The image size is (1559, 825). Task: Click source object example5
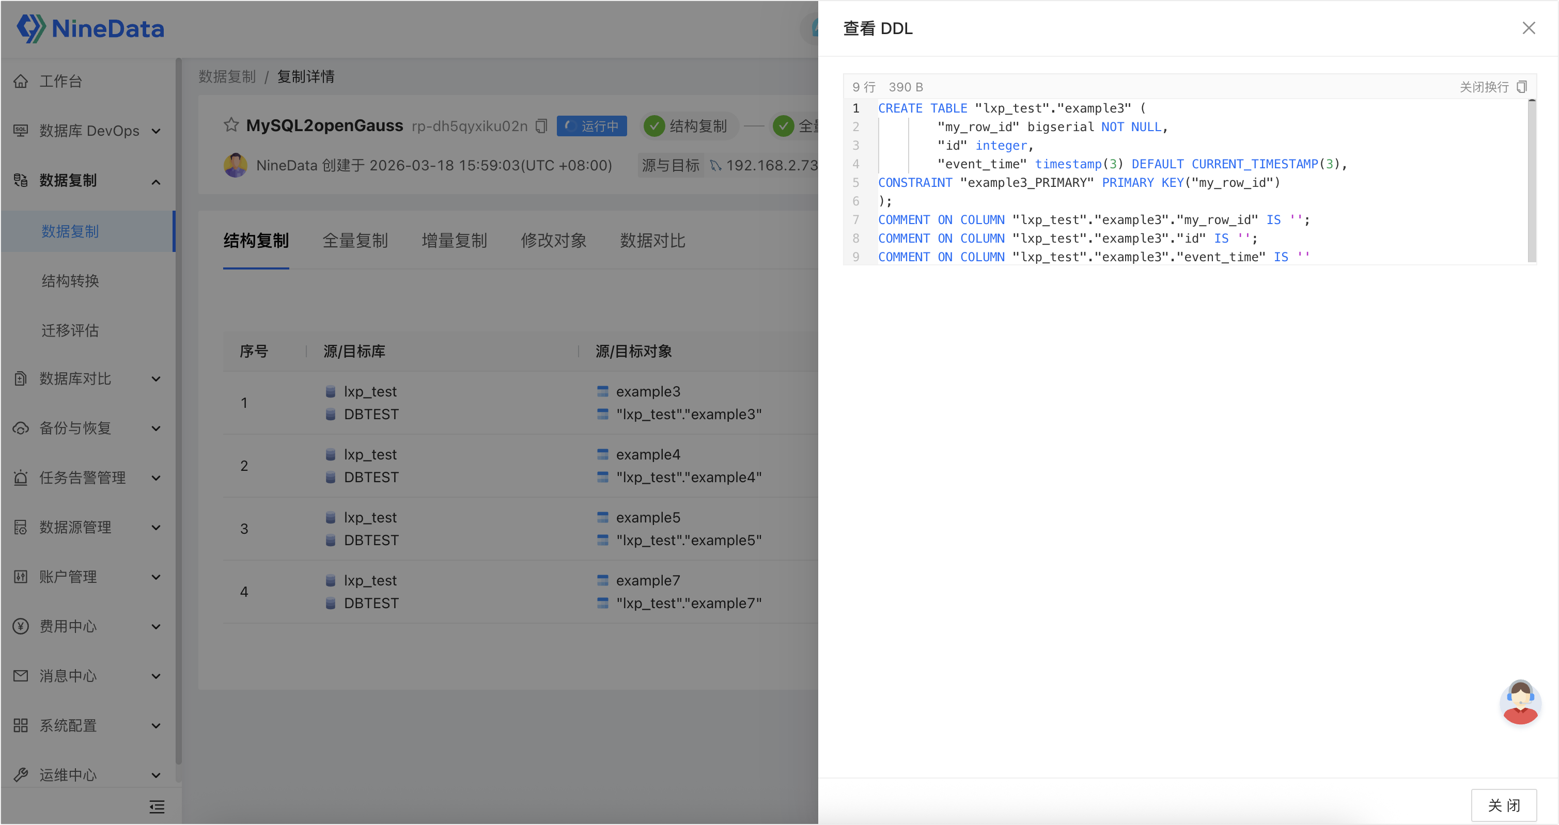pos(648,518)
